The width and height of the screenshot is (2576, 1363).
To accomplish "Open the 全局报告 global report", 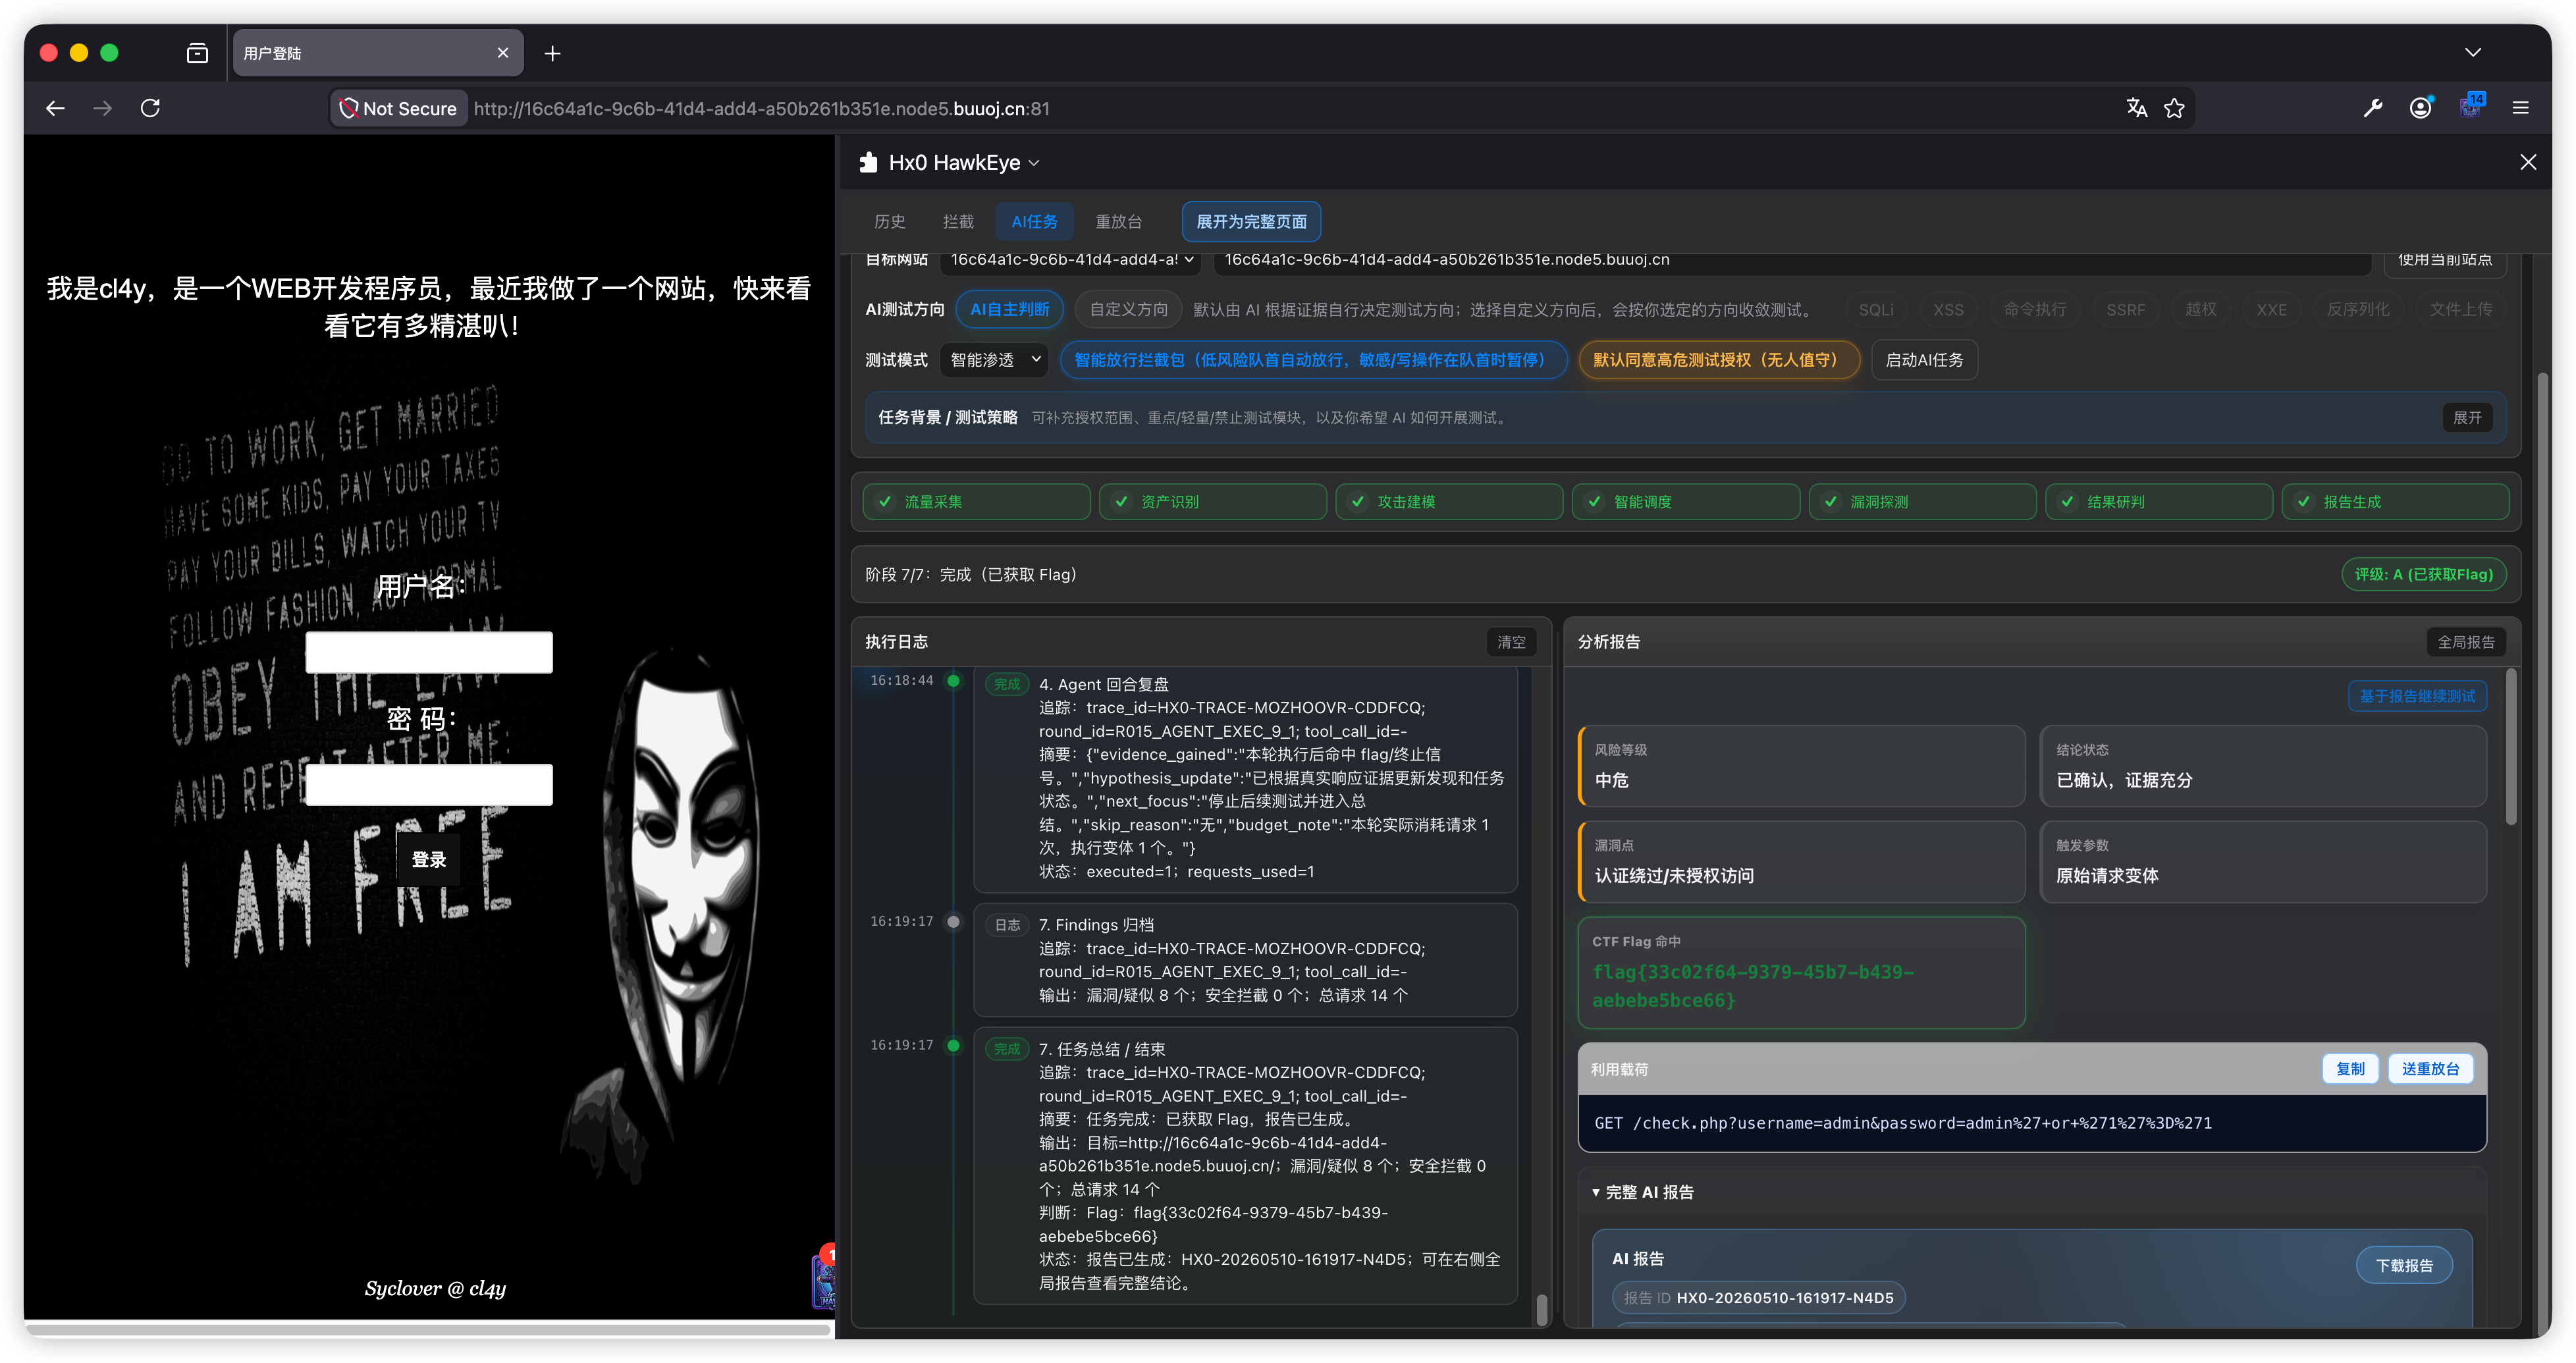I will tap(2466, 642).
